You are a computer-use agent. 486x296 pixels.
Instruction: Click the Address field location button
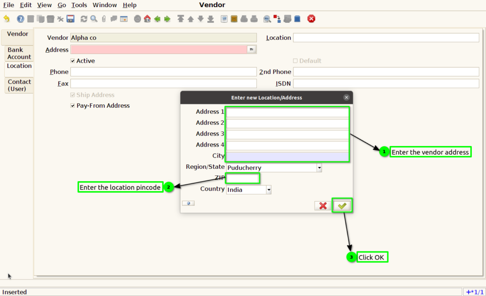pyautogui.click(x=252, y=49)
